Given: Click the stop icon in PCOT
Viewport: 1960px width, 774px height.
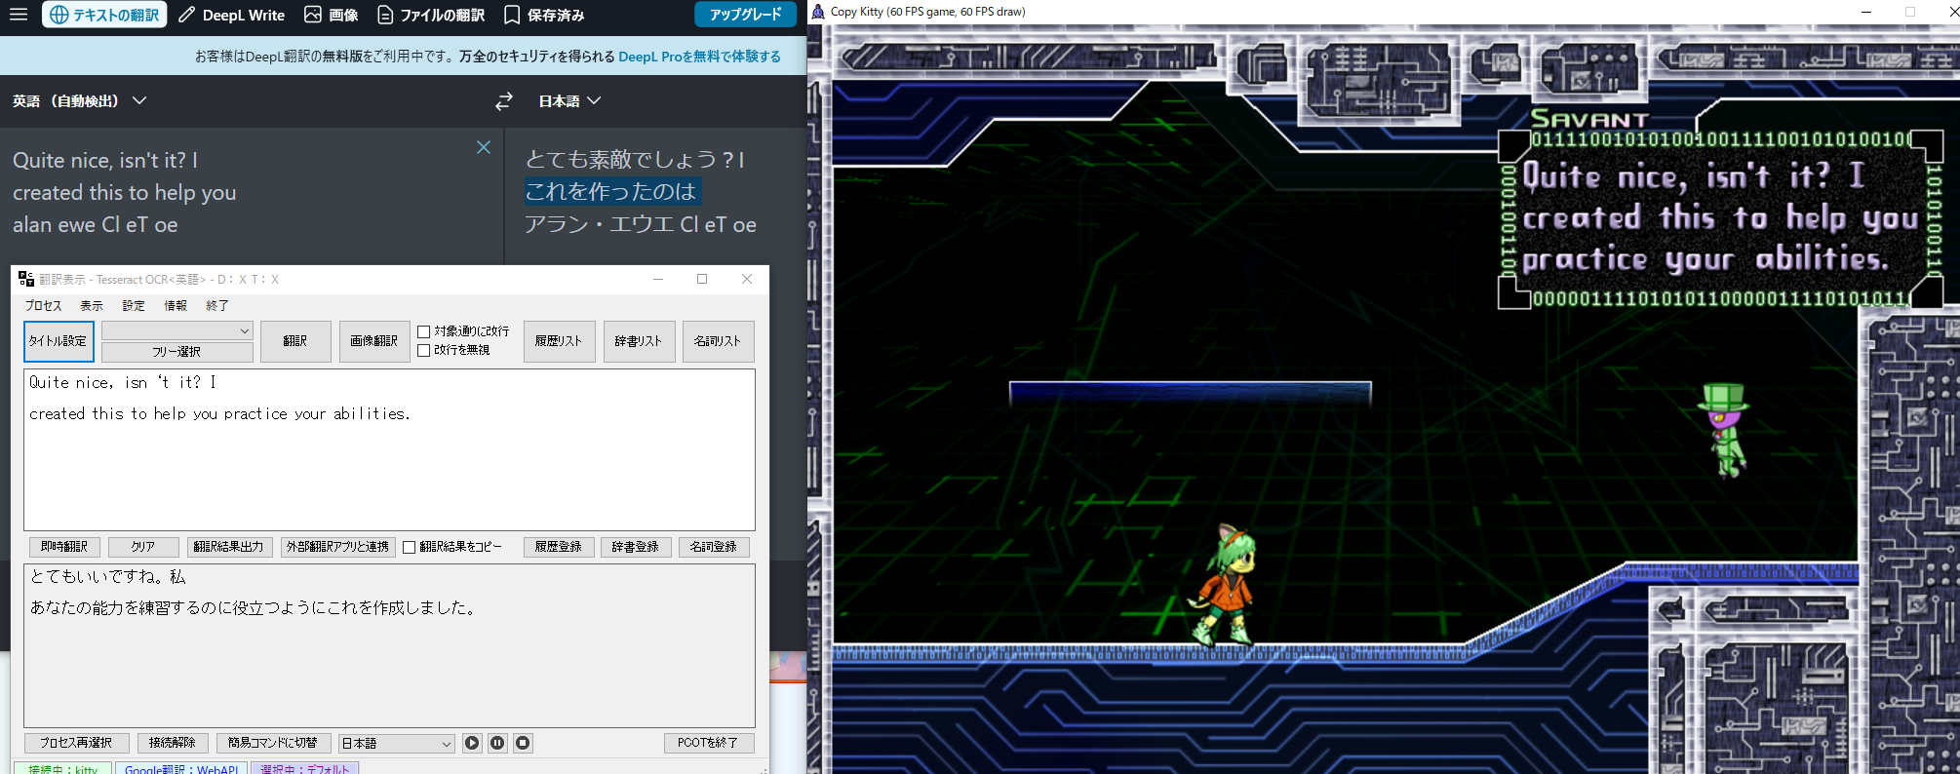Looking at the screenshot, I should (523, 743).
